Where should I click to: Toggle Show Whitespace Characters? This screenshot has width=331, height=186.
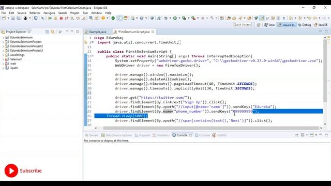[284, 18]
